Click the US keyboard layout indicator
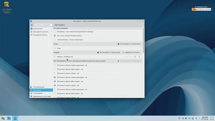 [x=189, y=118]
